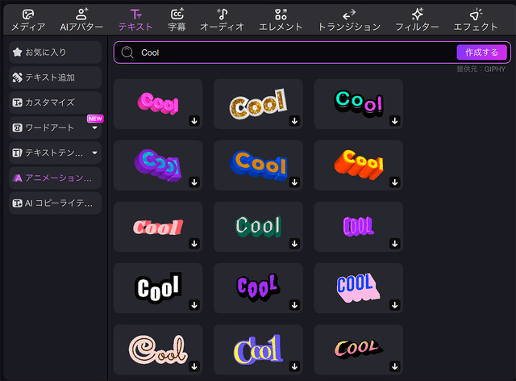The height and width of the screenshot is (381, 516).
Task: Download the pink 3D Cool sticker
Action: [194, 120]
